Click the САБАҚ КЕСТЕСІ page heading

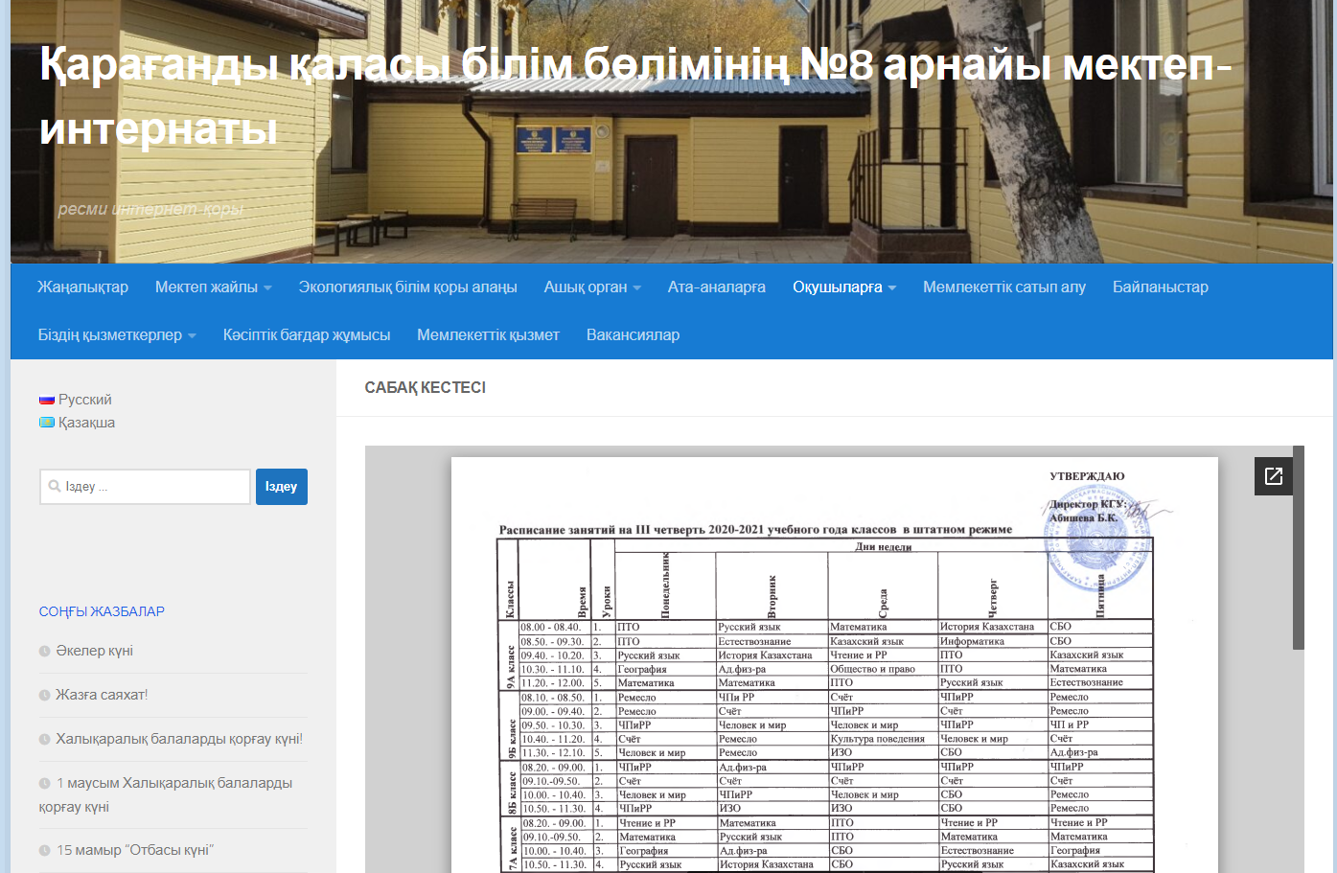(425, 387)
